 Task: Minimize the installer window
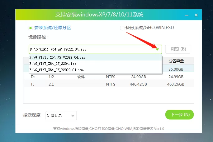coord(187,15)
